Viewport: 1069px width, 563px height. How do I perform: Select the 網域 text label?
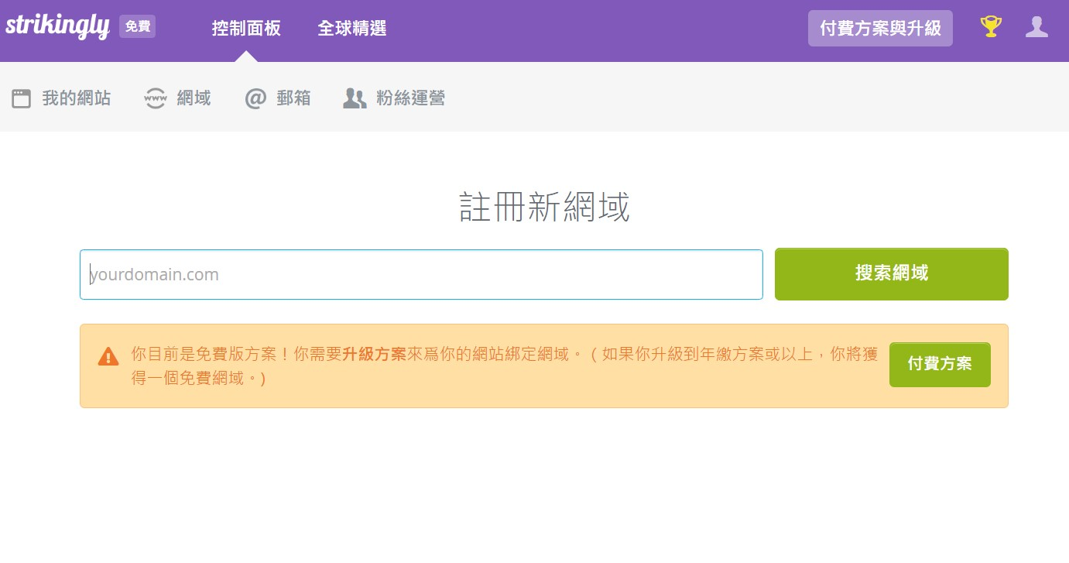coord(194,98)
